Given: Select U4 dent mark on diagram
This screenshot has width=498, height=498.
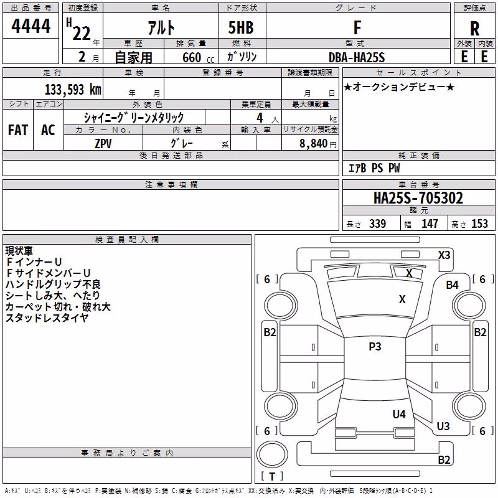Looking at the screenshot, I should pyautogui.click(x=399, y=414).
